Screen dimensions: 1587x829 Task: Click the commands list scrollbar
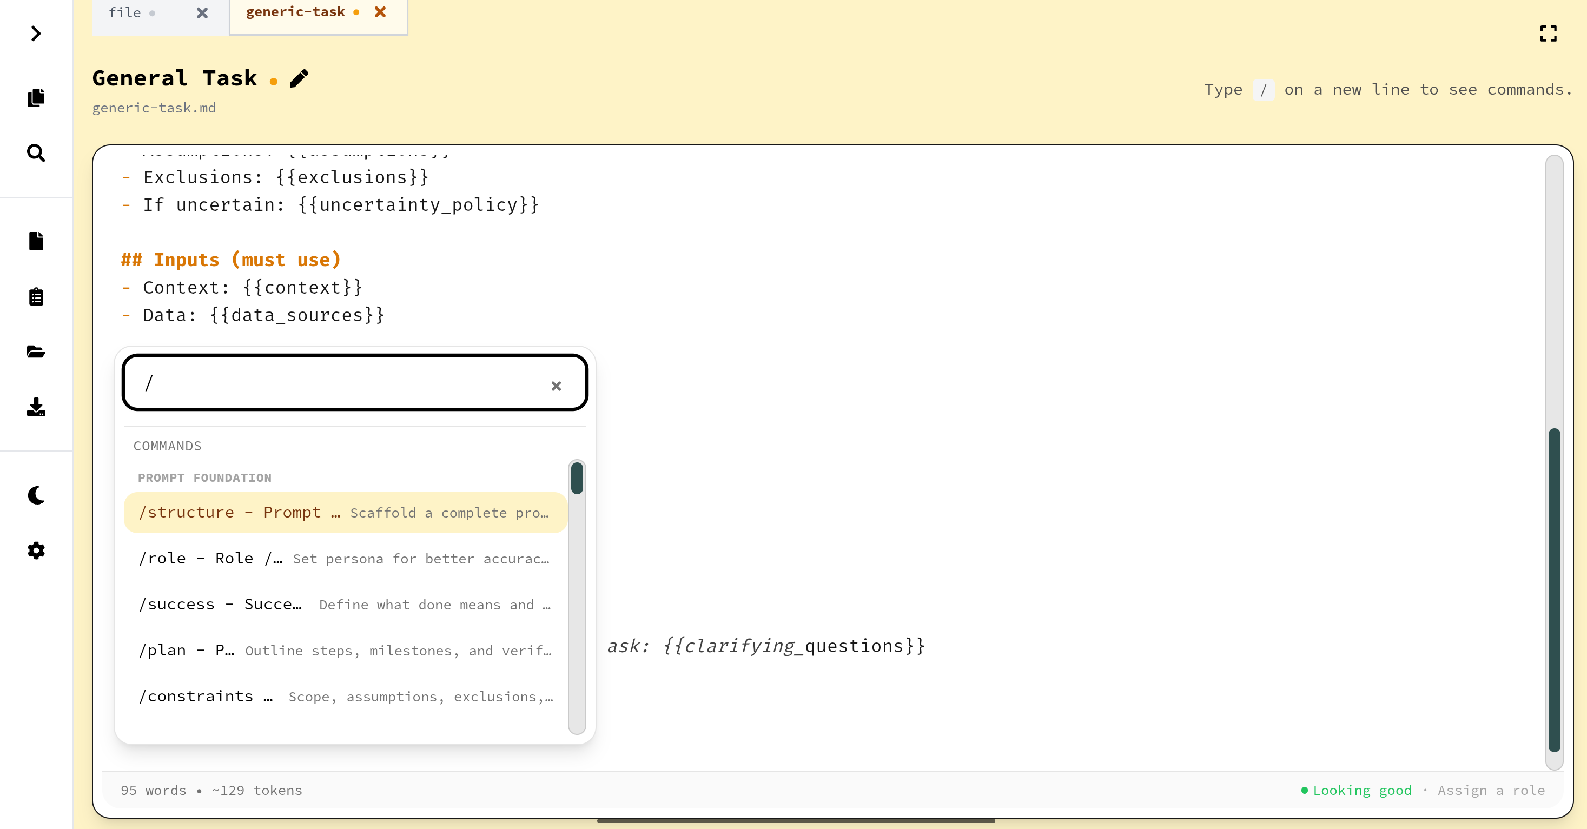(x=577, y=479)
